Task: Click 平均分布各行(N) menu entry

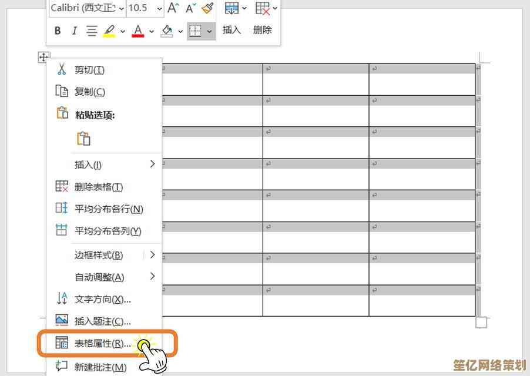Action: point(109,209)
